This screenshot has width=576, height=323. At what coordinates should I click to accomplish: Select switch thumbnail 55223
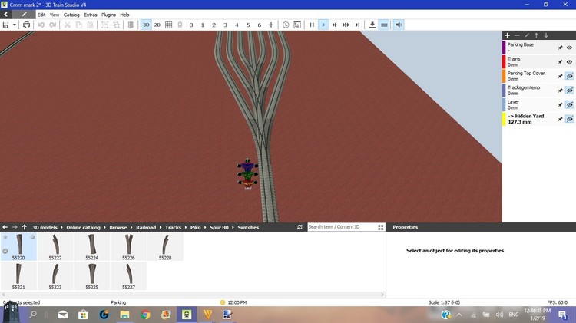55,276
